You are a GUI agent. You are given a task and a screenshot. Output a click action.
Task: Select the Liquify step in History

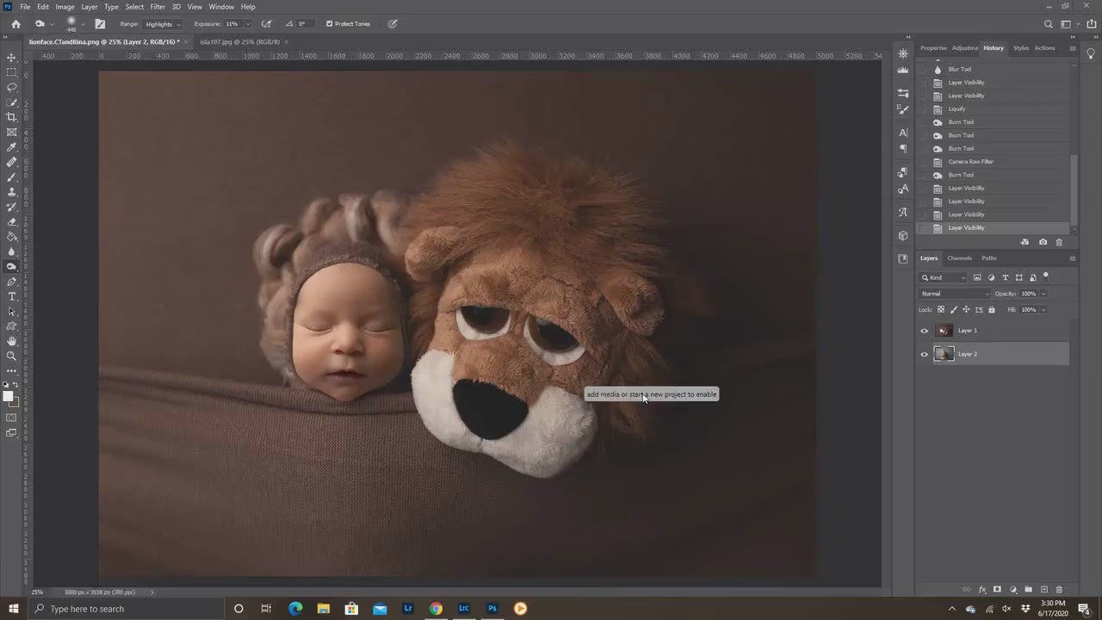coord(957,108)
